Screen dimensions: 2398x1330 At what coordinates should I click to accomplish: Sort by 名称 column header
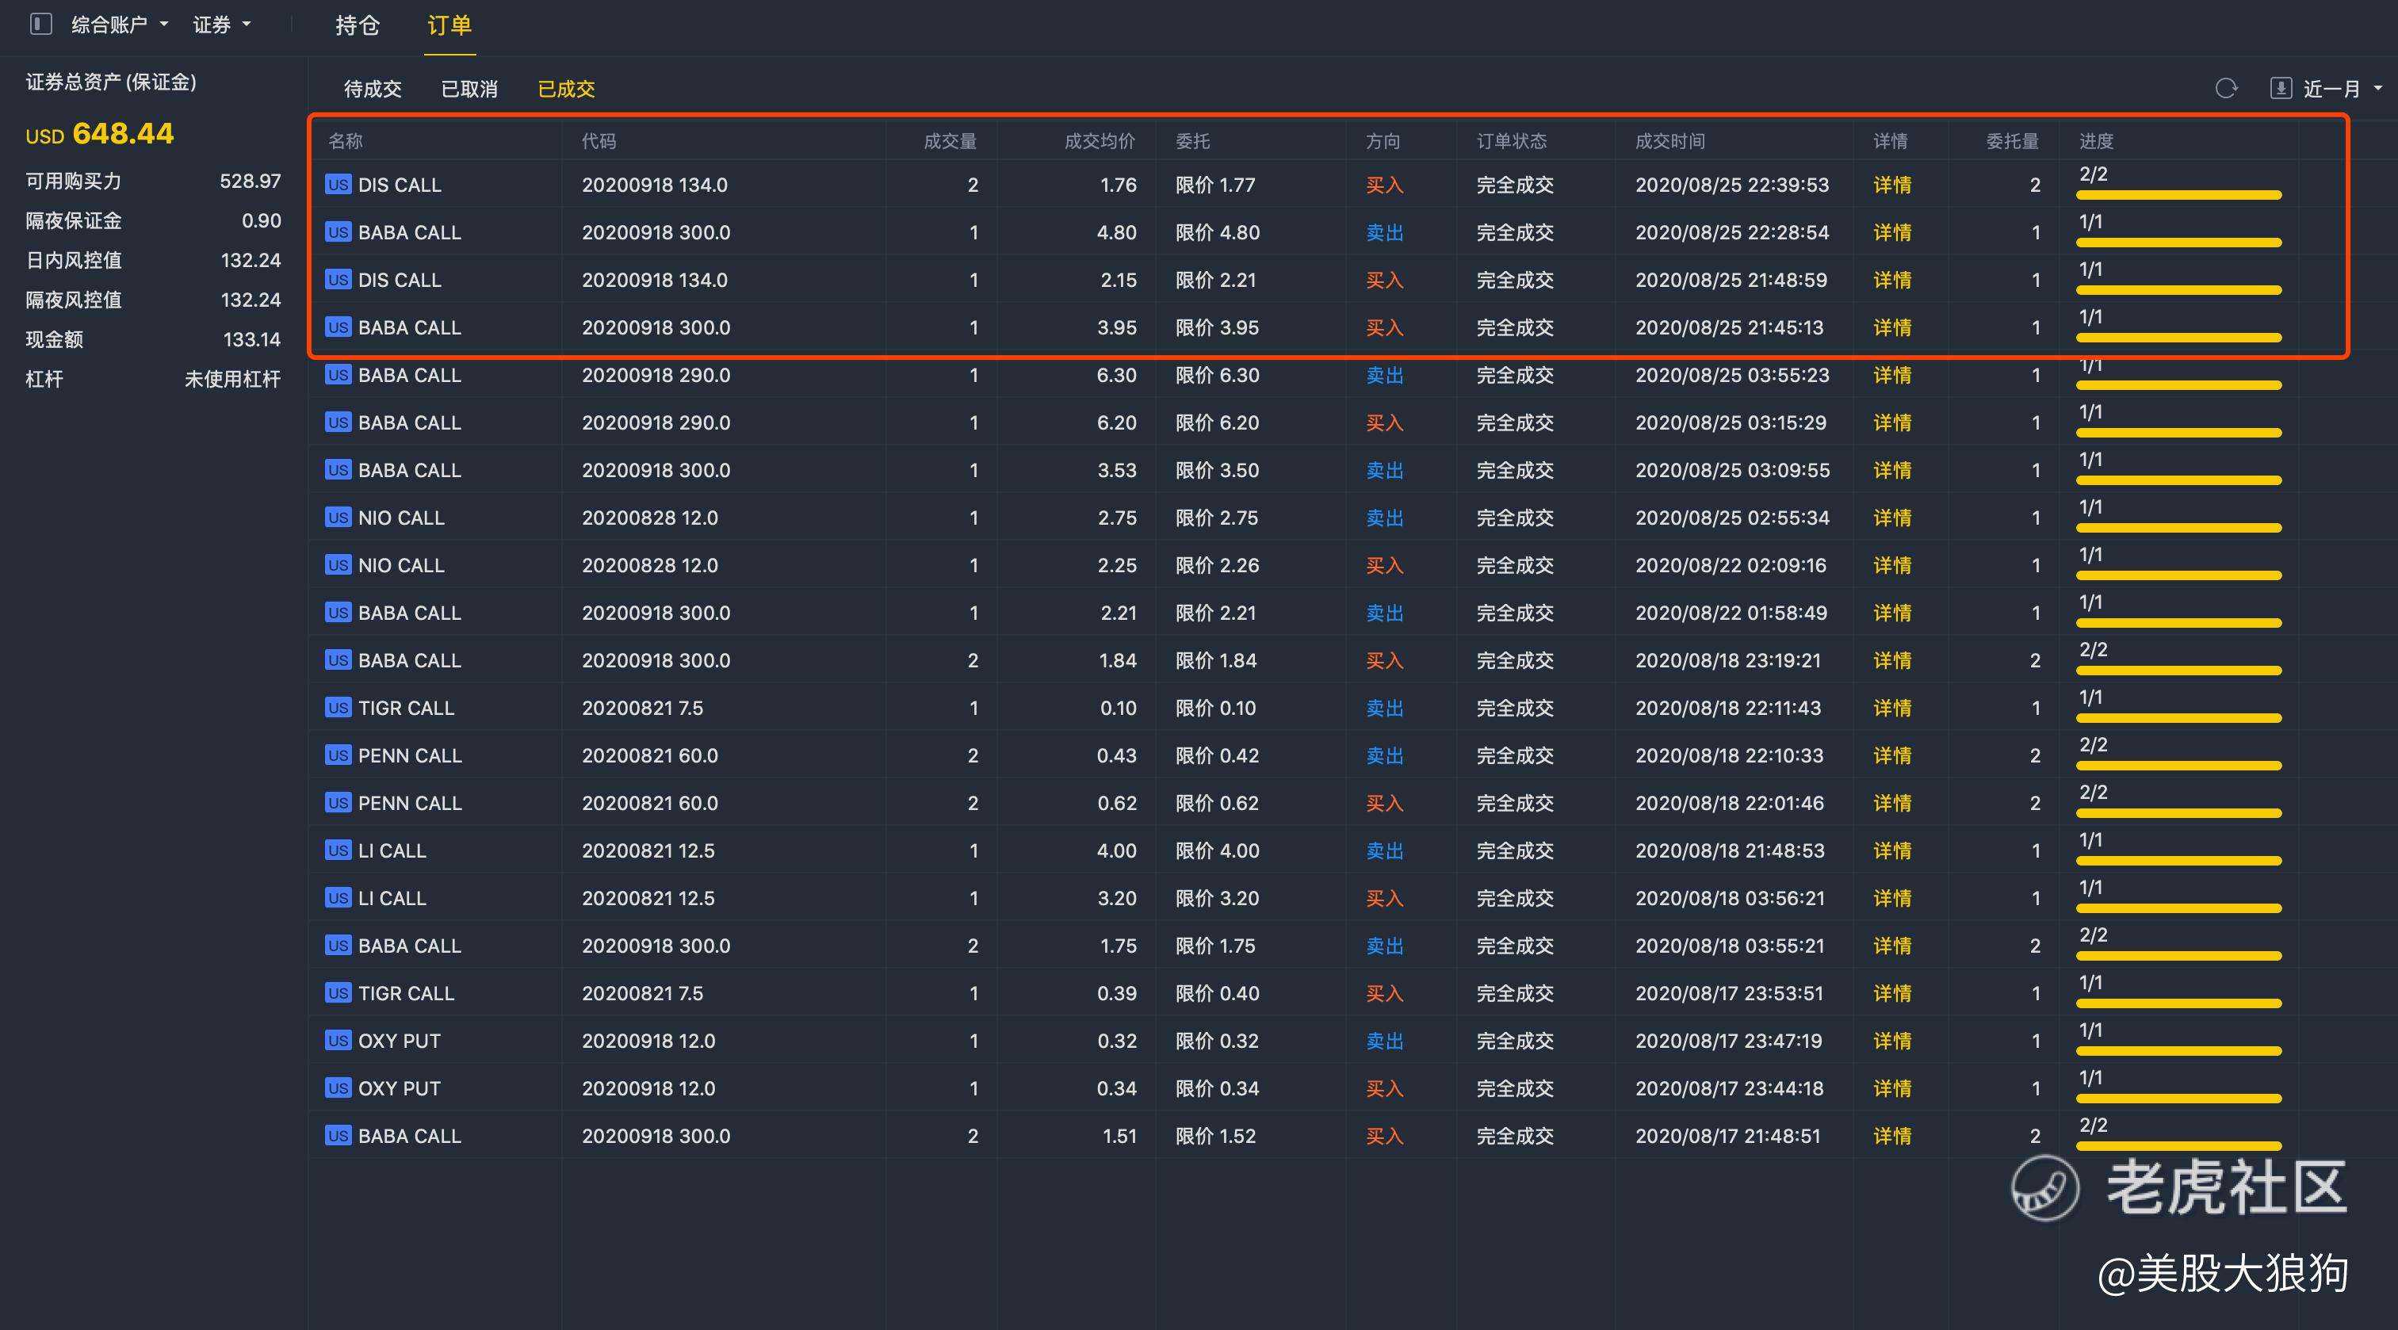(346, 141)
